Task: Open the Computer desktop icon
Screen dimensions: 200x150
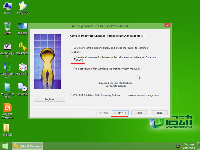Action: click(8, 8)
